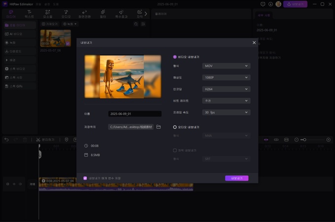
Task: Click the scissors split tool icon
Action: tap(38, 140)
